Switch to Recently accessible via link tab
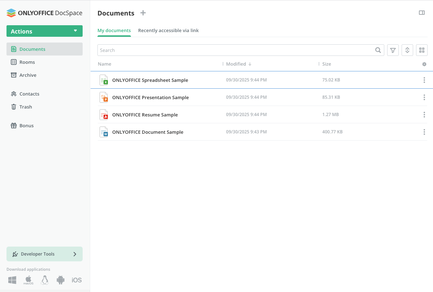 168,31
